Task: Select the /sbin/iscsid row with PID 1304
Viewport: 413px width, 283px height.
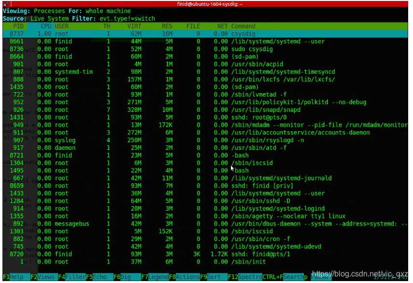Action: point(205,163)
